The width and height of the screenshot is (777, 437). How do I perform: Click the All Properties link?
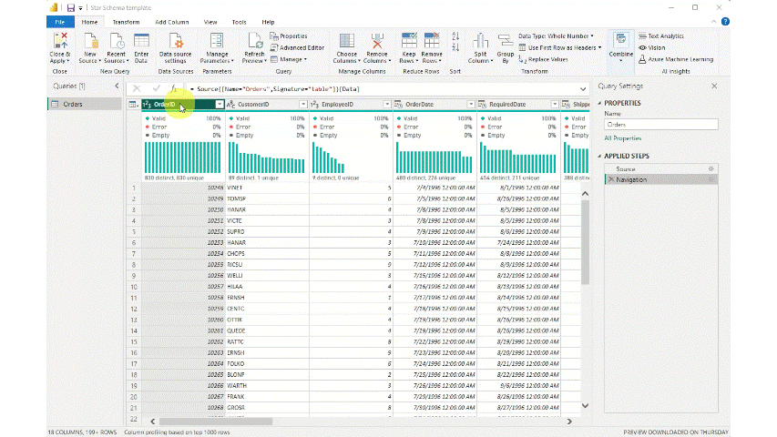click(x=624, y=138)
